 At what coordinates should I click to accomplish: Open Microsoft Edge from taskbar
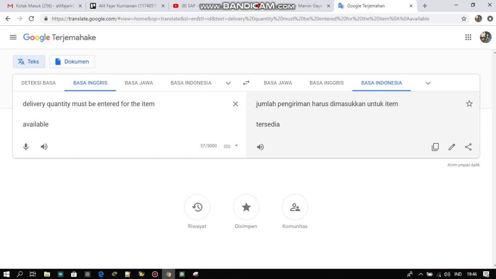pos(101,274)
